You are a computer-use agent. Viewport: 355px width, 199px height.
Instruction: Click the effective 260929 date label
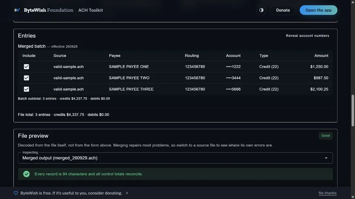(x=64, y=46)
